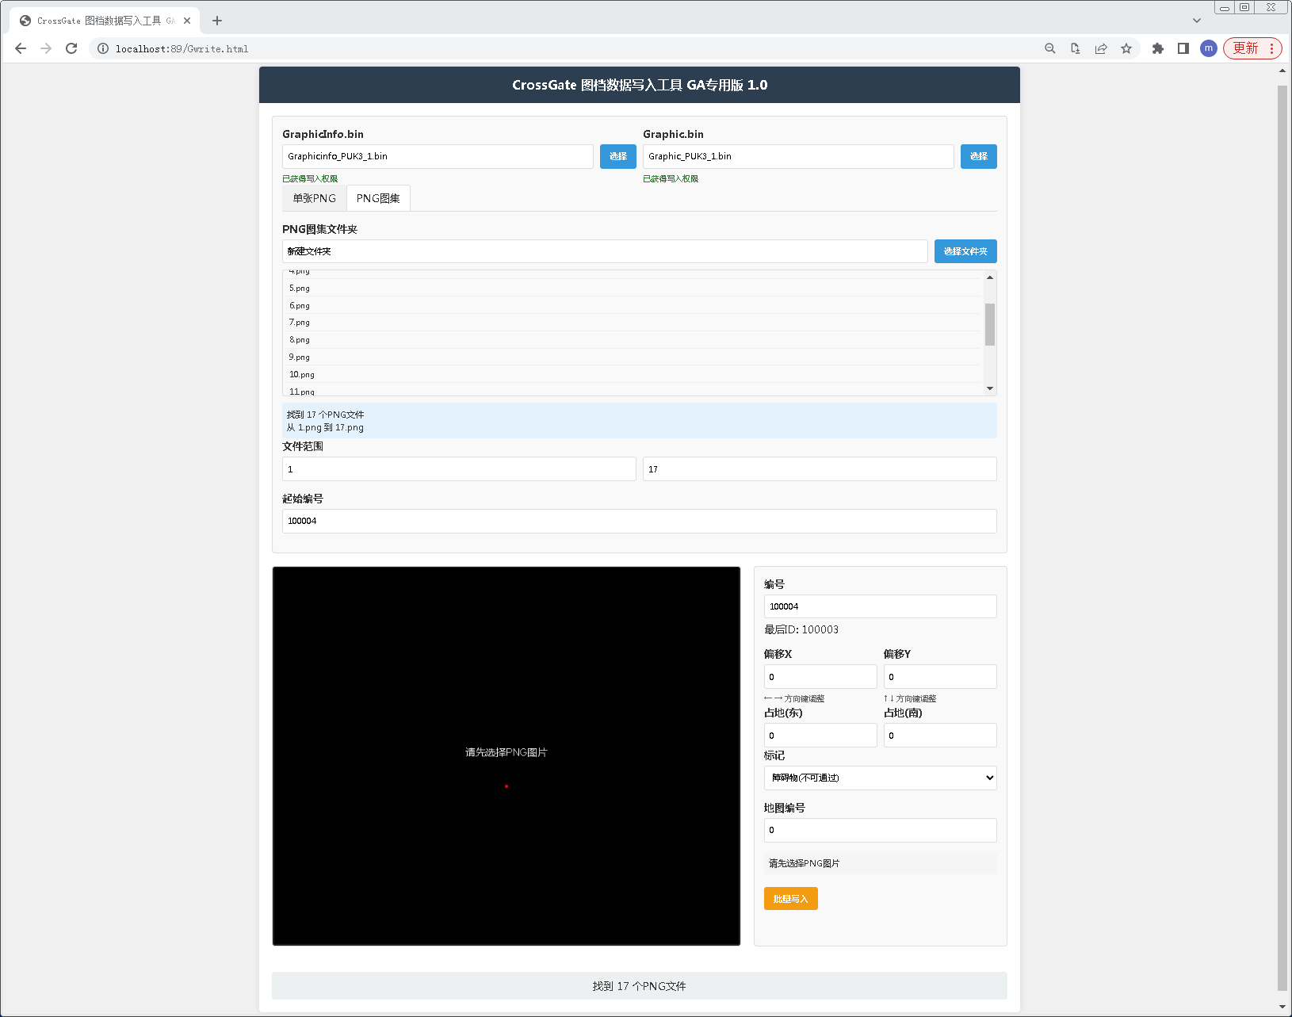Open a new browser tab with plus
This screenshot has height=1017, width=1292.
pos(217,21)
